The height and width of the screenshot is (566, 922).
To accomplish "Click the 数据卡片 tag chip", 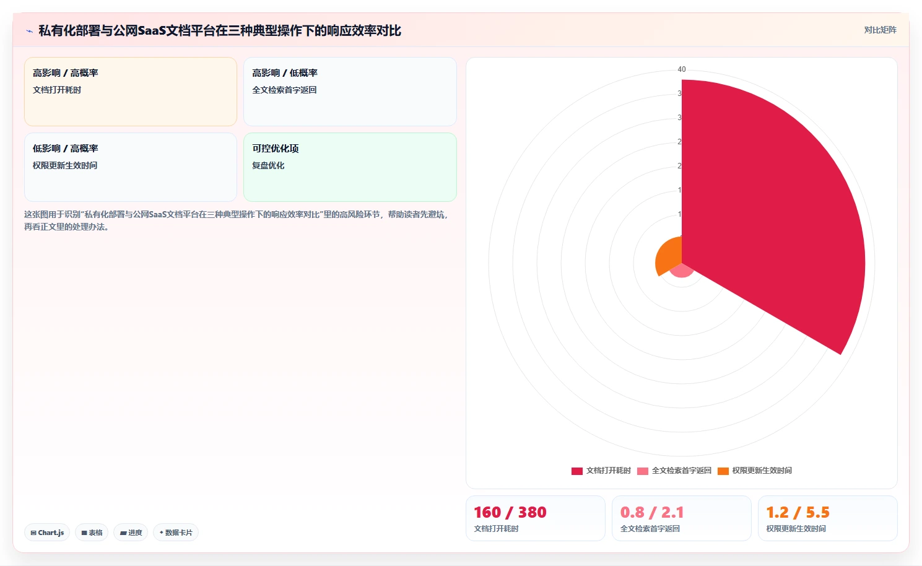I will 176,533.
